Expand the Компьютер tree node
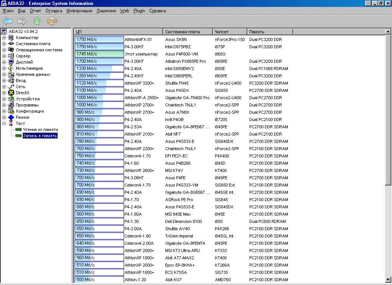 (4, 38)
